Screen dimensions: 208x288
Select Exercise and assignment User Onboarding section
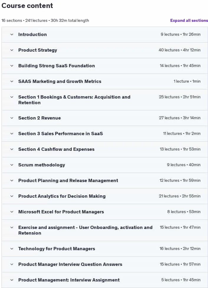coord(85,230)
